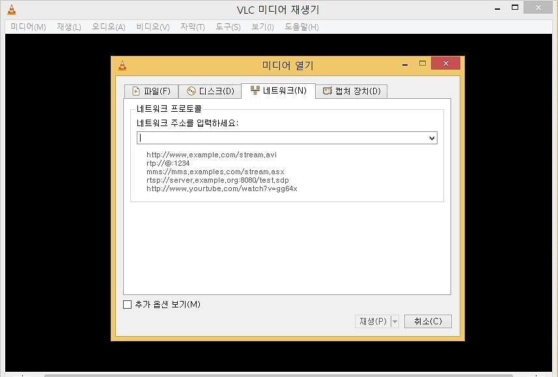This screenshot has height=377, width=558.
Task: Click the 재생(P) button
Action: (372, 322)
